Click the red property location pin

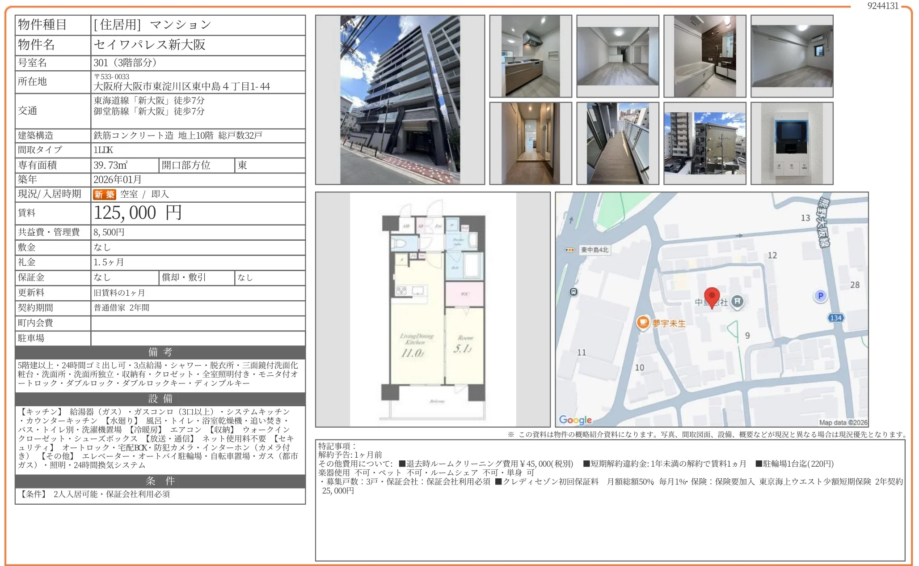(x=713, y=297)
